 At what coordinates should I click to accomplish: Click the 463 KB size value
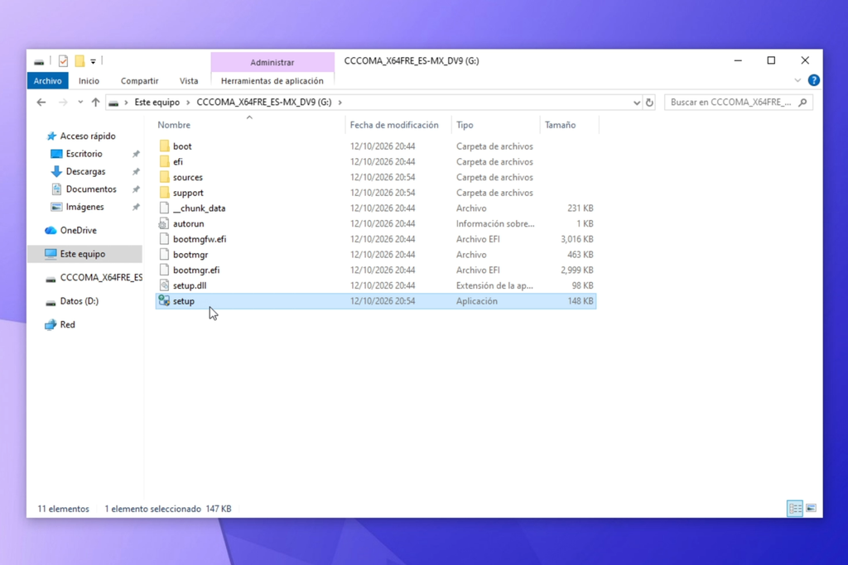tap(581, 255)
